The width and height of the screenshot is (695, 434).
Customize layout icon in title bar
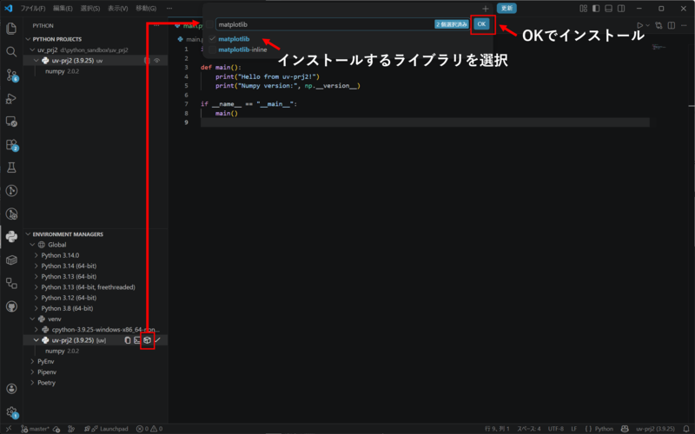pyautogui.click(x=583, y=9)
